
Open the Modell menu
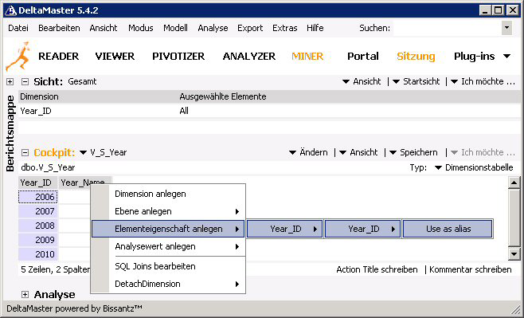(x=175, y=28)
